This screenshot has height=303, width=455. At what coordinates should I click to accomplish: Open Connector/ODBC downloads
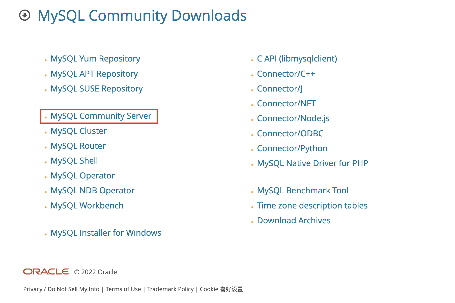coord(290,134)
